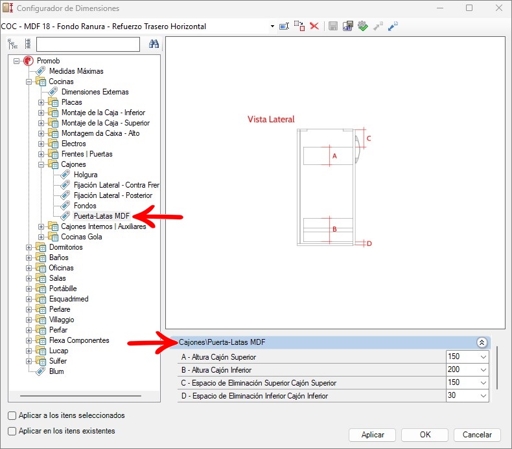Click the Flexa Componentes folder icon

[41, 340]
